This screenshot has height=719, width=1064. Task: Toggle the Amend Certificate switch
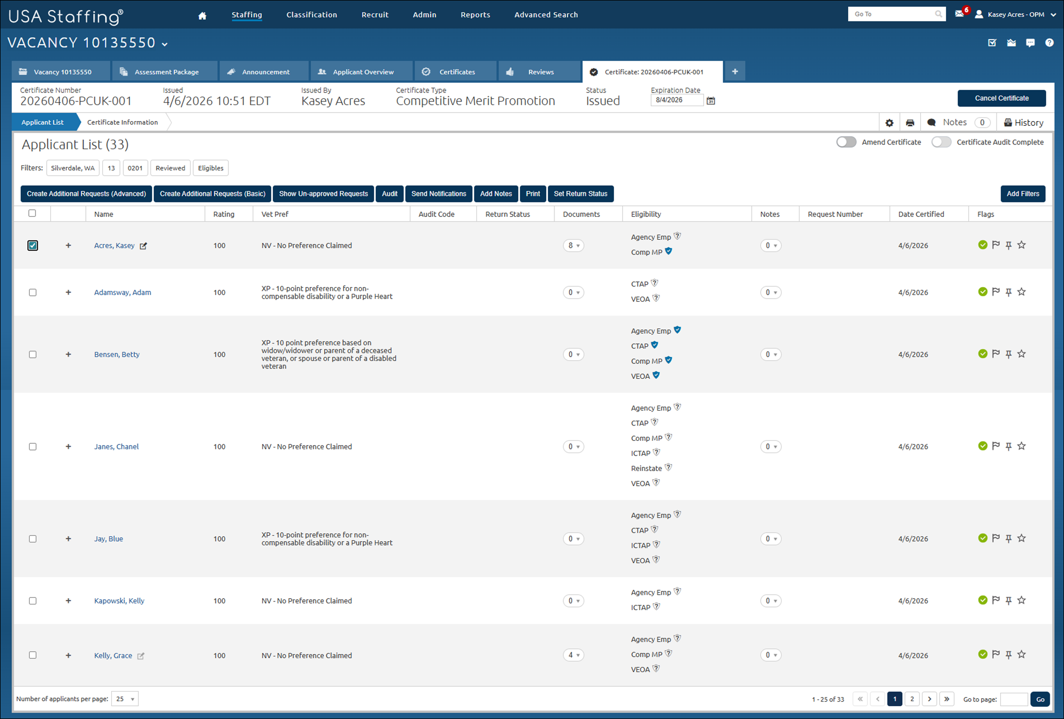point(846,142)
